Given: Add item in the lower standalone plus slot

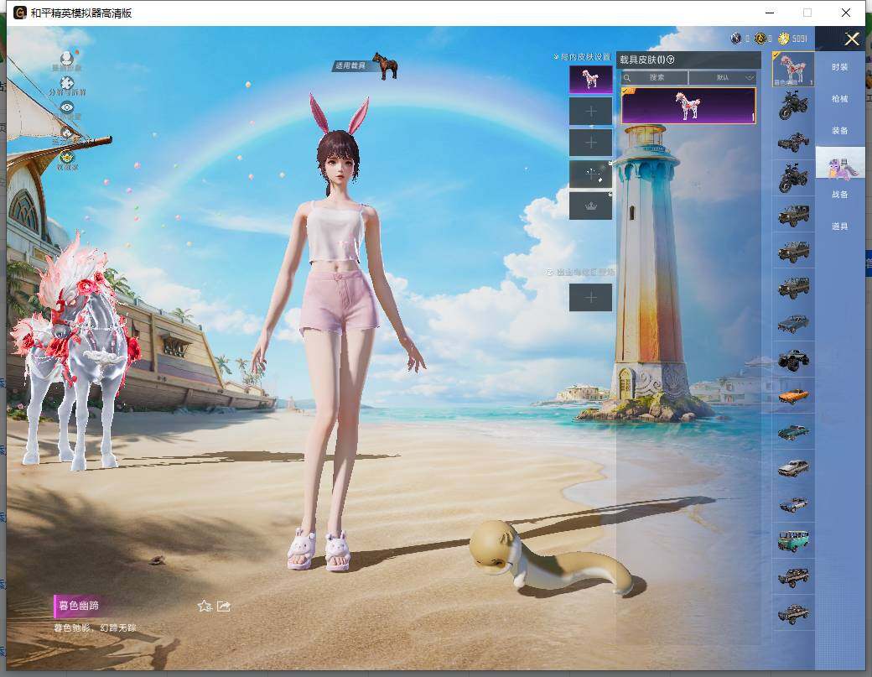Looking at the screenshot, I should [x=590, y=298].
